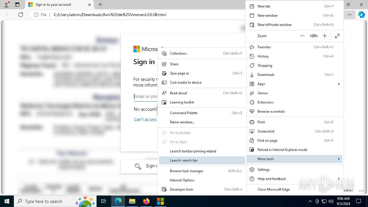Image resolution: width=368 pixels, height=207 pixels.
Task: Open Shopping menu item
Action: point(295,66)
